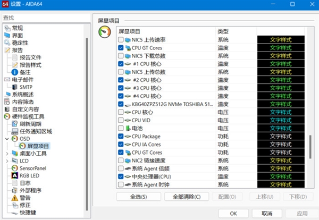This screenshot has height=220, width=319.
Task: Open the 界面 settings icon
Action: [x=7, y=36]
